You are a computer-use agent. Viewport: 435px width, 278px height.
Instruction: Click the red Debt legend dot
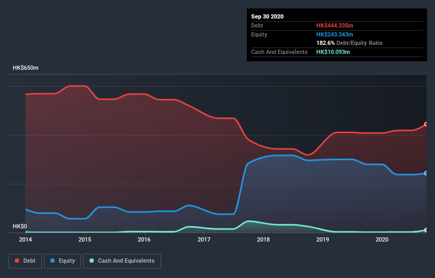(17, 261)
